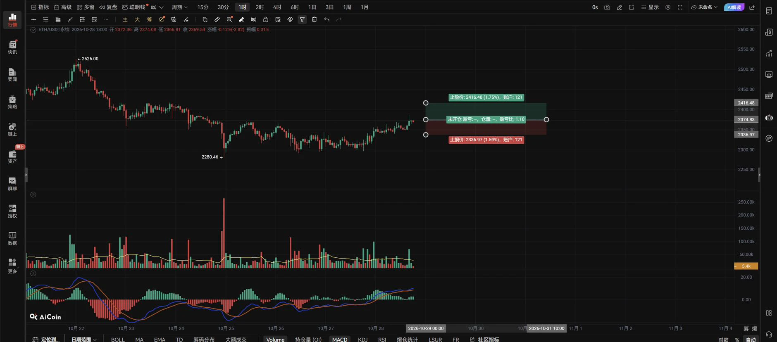The height and width of the screenshot is (342, 777).
Task: Click the lock drawings icon
Action: pos(266,19)
